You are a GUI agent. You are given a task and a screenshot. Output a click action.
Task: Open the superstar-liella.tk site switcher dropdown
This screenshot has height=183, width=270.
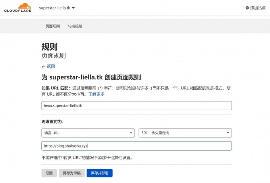tap(57, 8)
